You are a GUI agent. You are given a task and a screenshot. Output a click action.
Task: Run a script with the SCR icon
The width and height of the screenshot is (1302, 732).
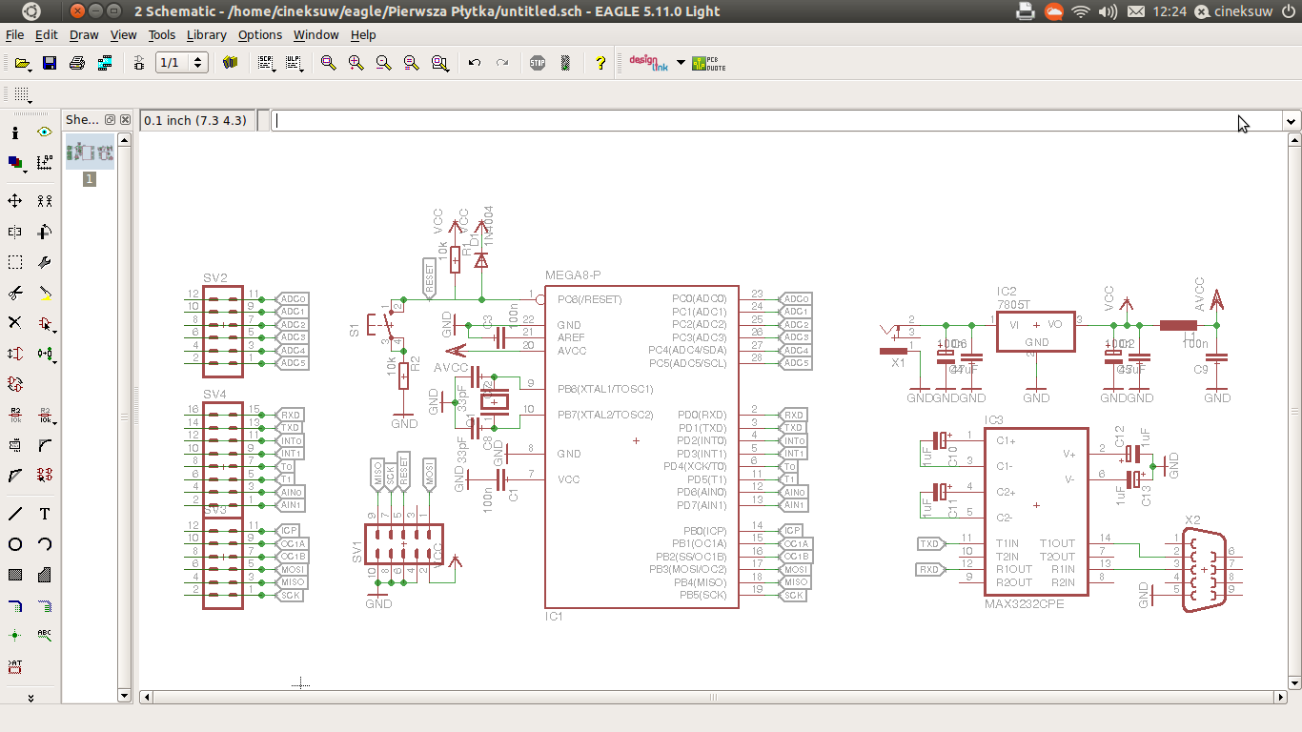(x=267, y=63)
